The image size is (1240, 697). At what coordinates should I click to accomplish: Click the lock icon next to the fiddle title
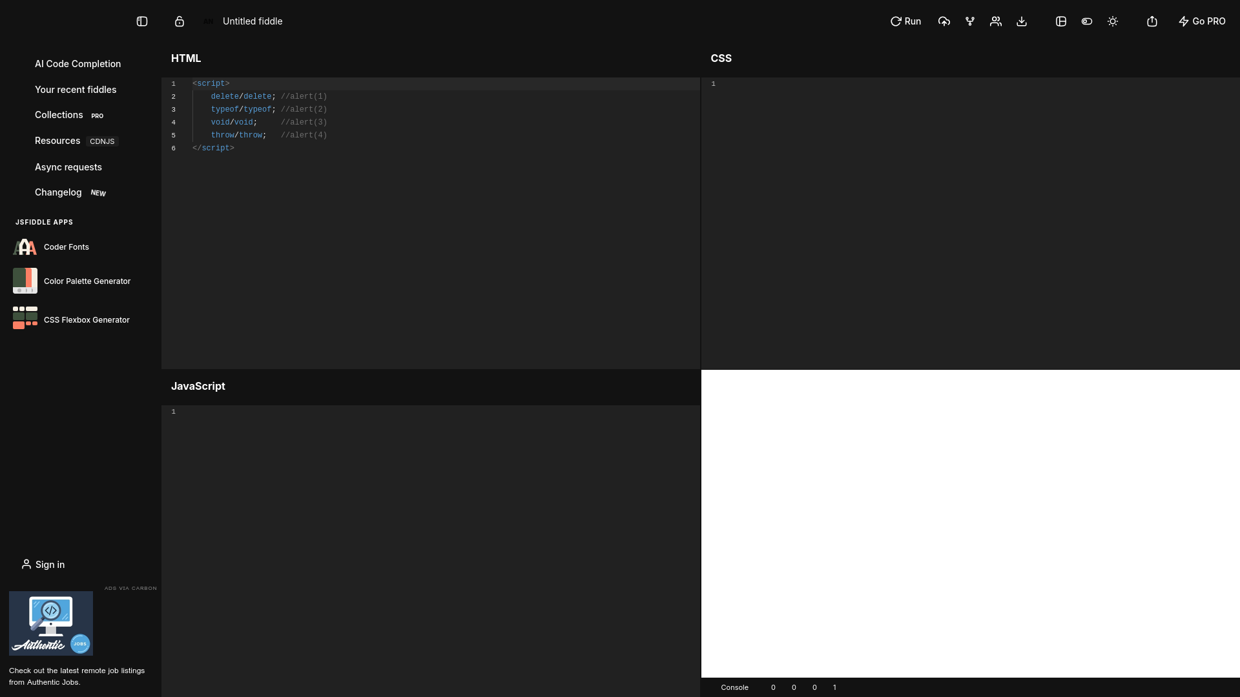coord(179,21)
